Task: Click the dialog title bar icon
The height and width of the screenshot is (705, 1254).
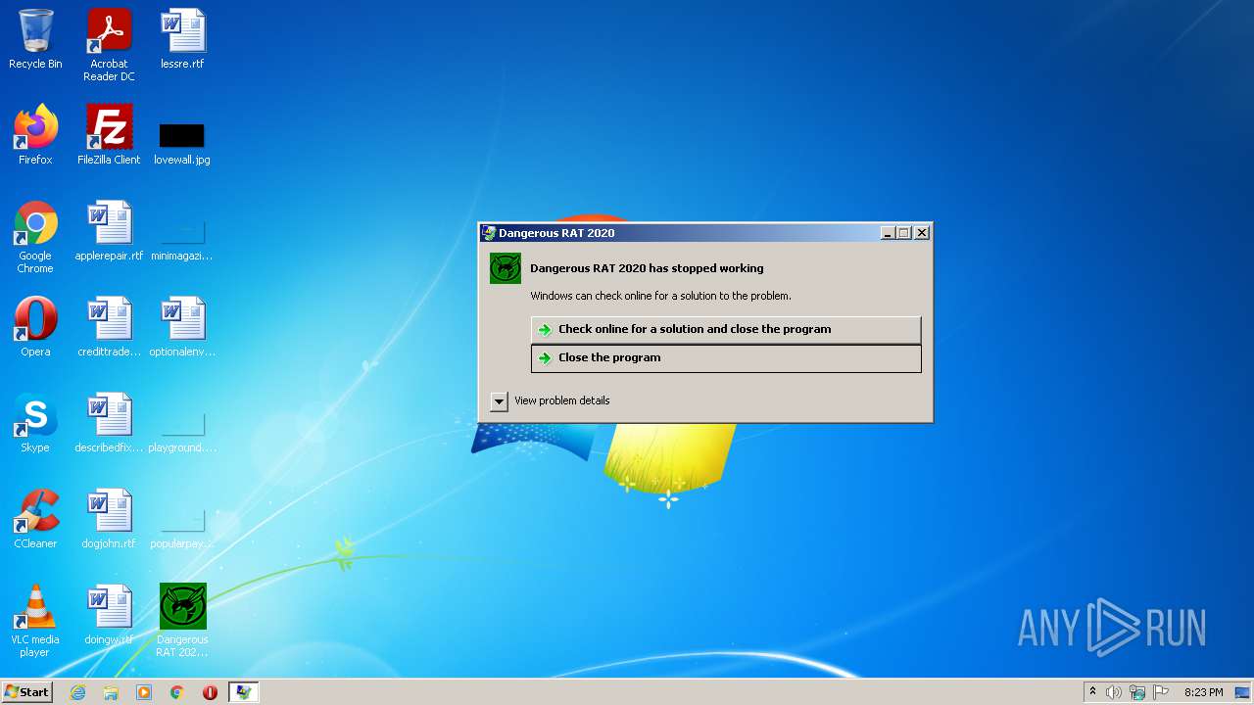Action: tap(489, 233)
